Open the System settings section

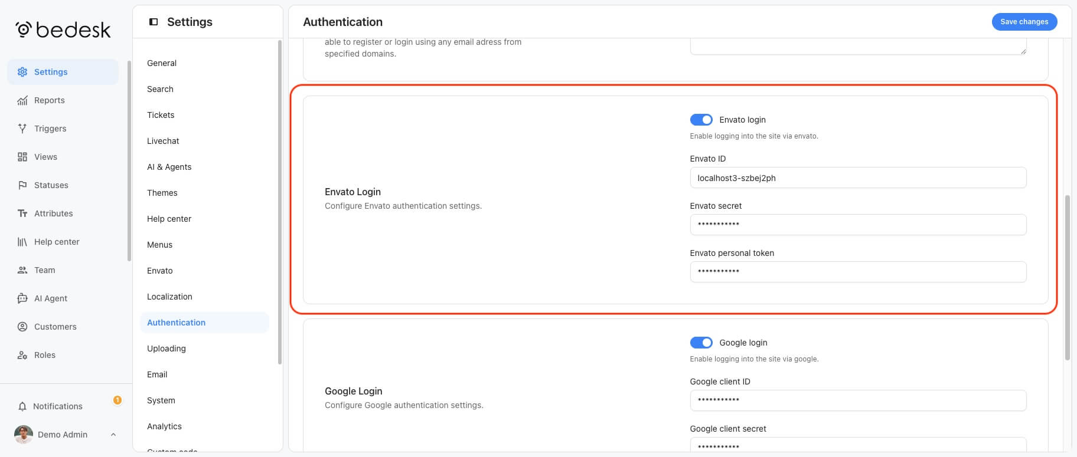coord(204,400)
